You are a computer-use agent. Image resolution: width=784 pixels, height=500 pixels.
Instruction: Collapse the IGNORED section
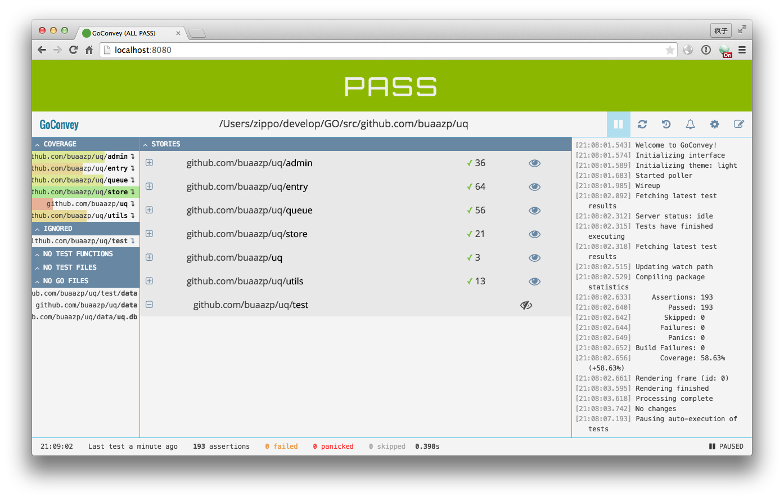click(85, 229)
